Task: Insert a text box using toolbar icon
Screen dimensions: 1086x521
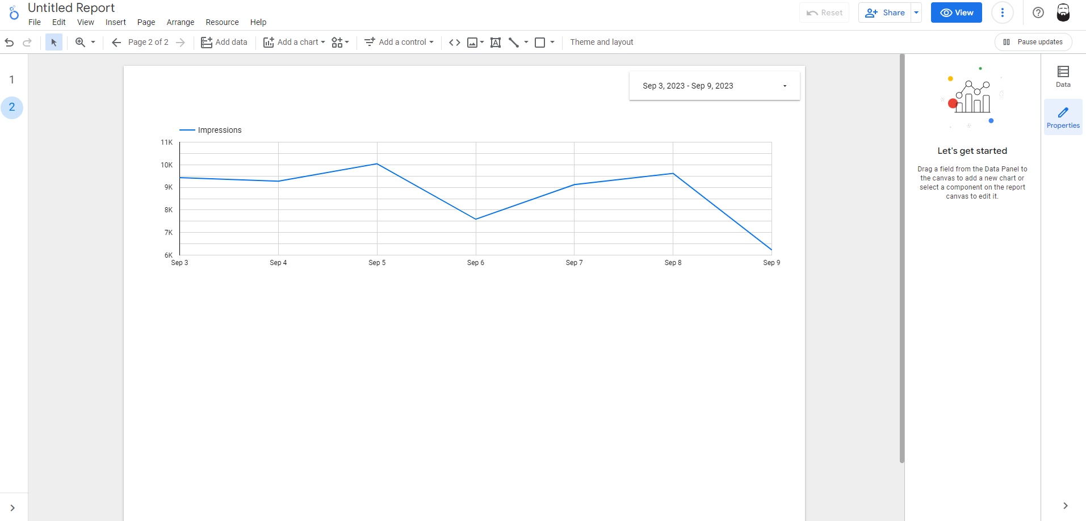Action: click(x=495, y=43)
